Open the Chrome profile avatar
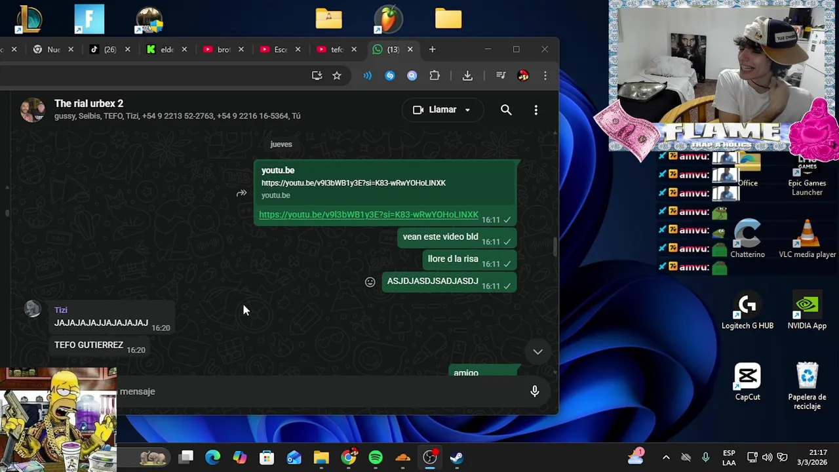The width and height of the screenshot is (839, 472). point(523,76)
